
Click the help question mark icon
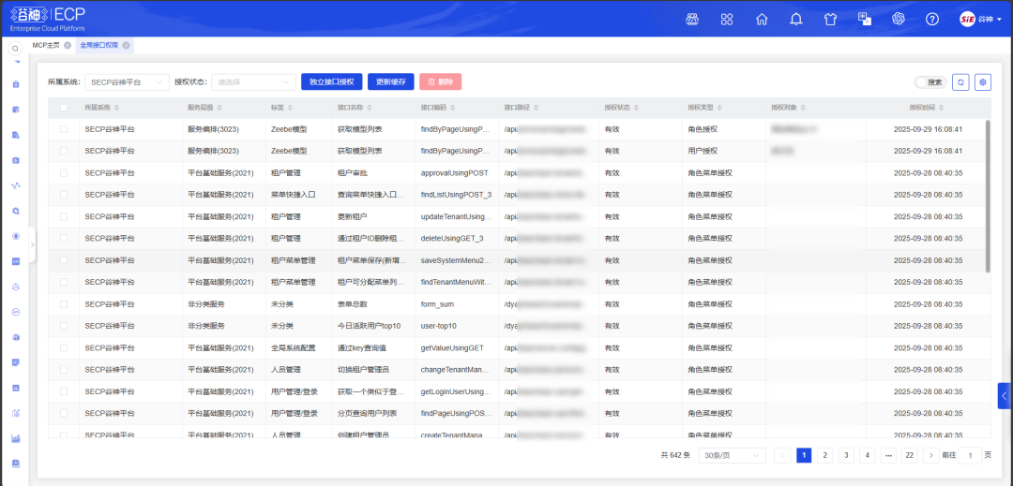932,19
